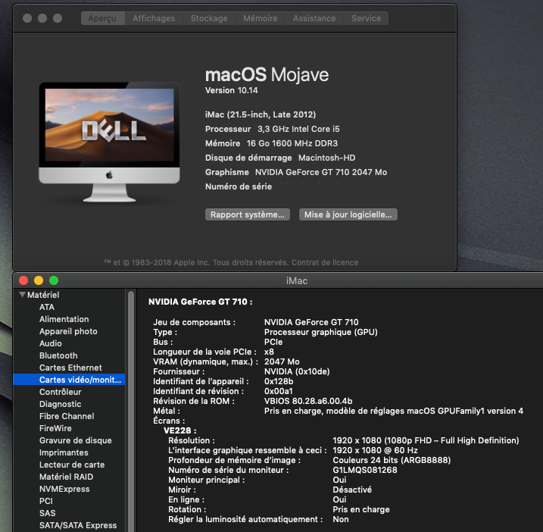The height and width of the screenshot is (532, 543).
Task: Open the Contrat de licence link
Action: pos(324,262)
